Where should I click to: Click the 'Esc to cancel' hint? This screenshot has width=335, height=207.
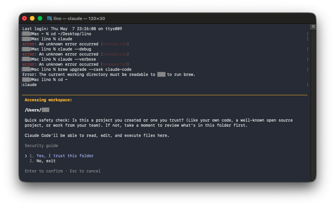pyautogui.click(x=85, y=171)
